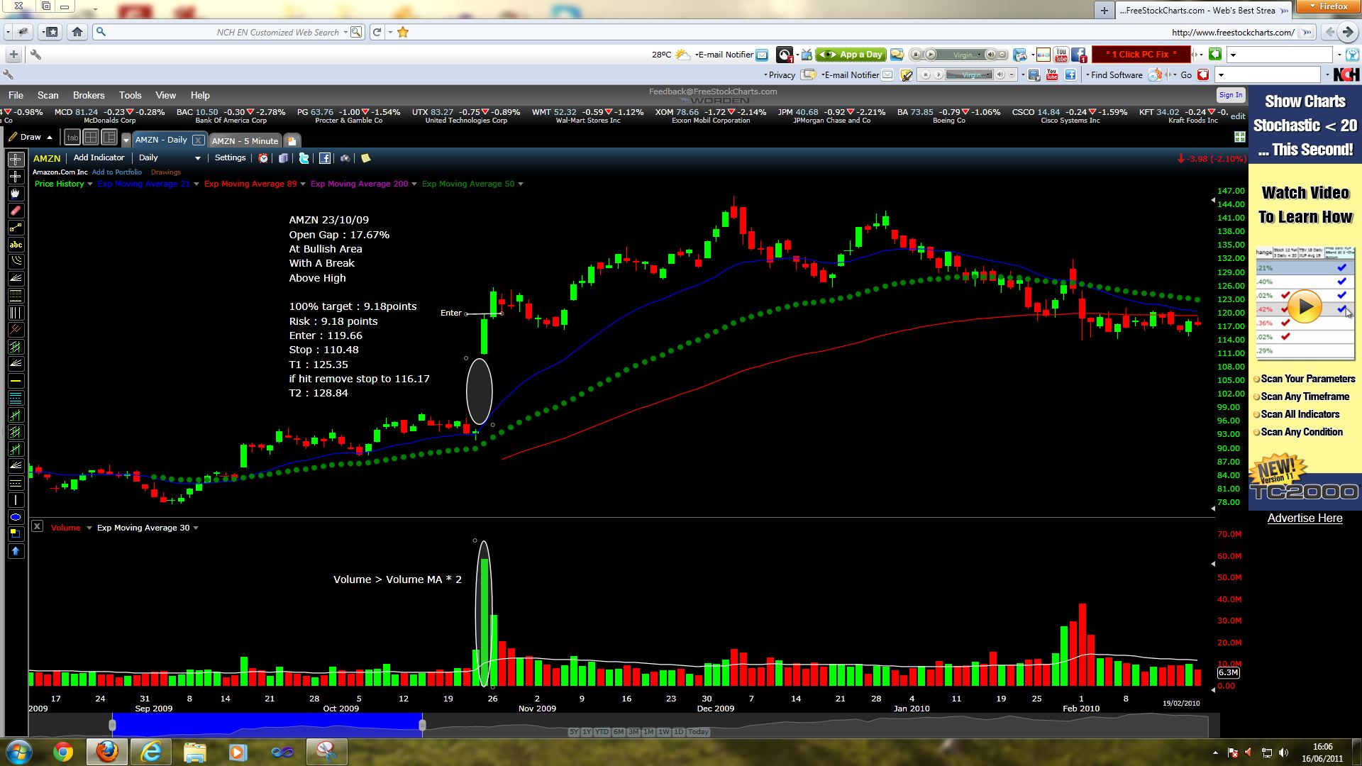Click the NCH web search input field

click(x=228, y=32)
